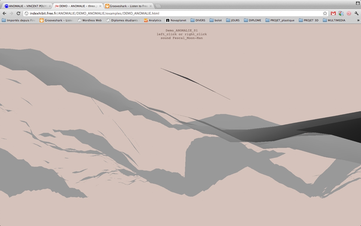The image size is (361, 226).
Task: Open a new tab
Action: click(158, 6)
